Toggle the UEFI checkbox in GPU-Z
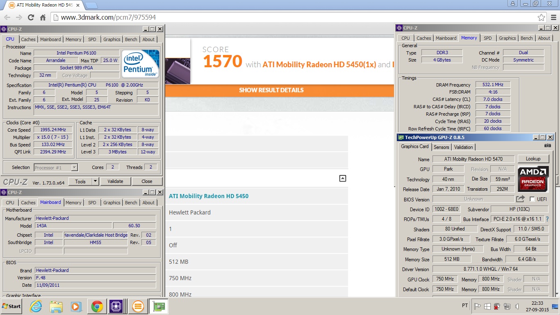Image resolution: width=560 pixels, height=315 pixels. click(532, 199)
